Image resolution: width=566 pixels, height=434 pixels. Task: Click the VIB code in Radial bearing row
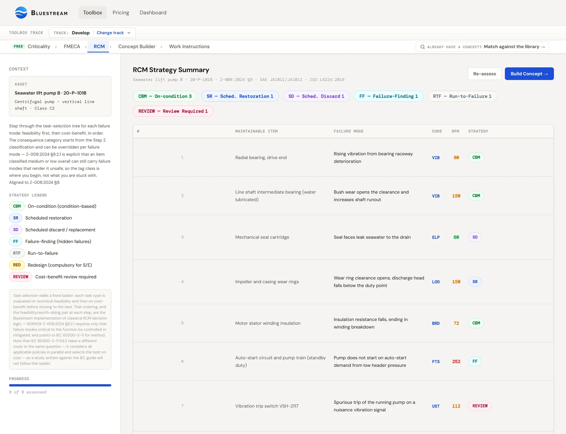(436, 158)
